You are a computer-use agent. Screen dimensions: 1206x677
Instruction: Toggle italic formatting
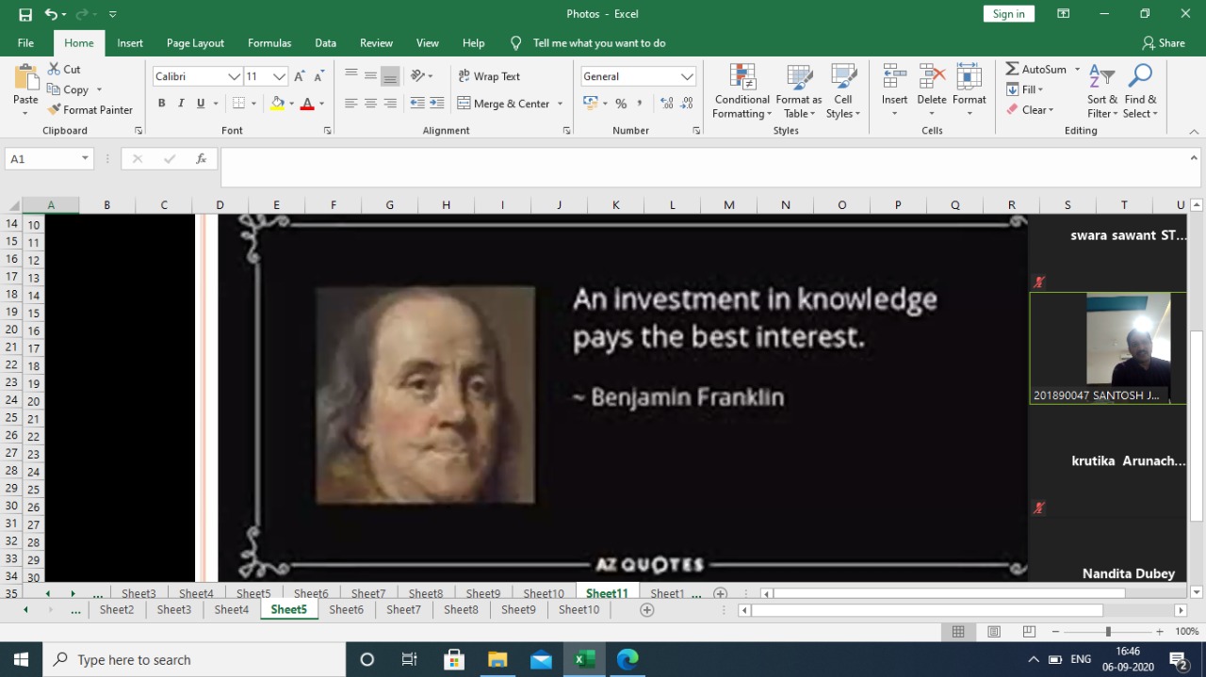(x=181, y=104)
